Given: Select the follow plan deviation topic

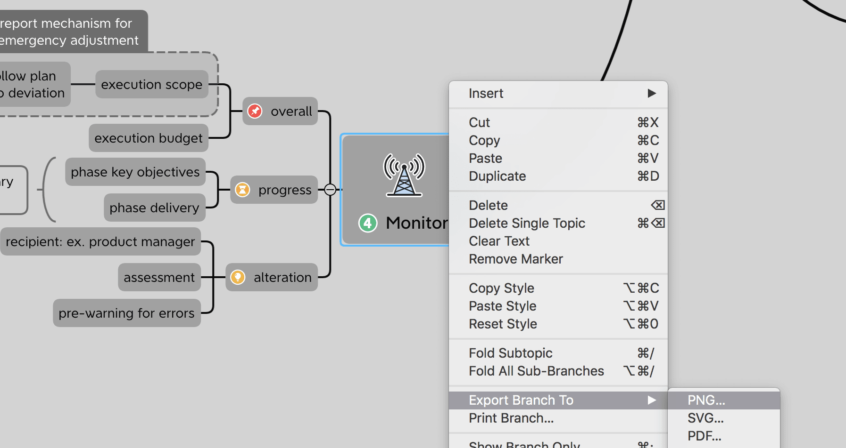Looking at the screenshot, I should (35, 84).
